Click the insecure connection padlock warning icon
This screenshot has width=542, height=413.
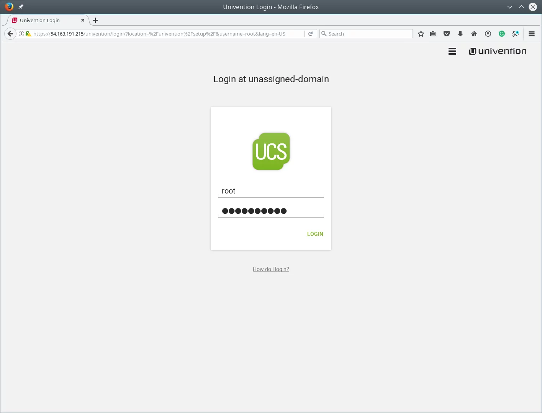click(28, 34)
